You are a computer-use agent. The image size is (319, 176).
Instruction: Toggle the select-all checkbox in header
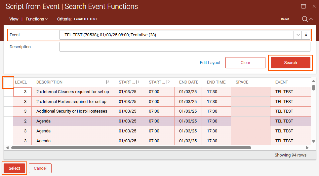tap(8, 82)
